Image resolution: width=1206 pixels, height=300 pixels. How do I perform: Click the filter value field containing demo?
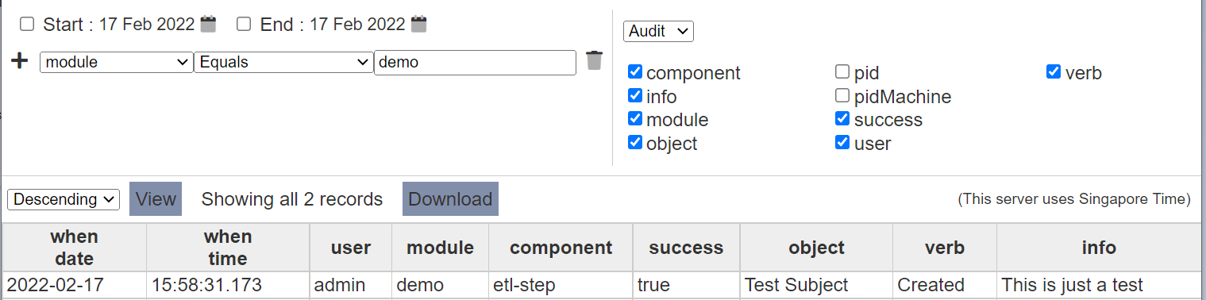(x=475, y=63)
